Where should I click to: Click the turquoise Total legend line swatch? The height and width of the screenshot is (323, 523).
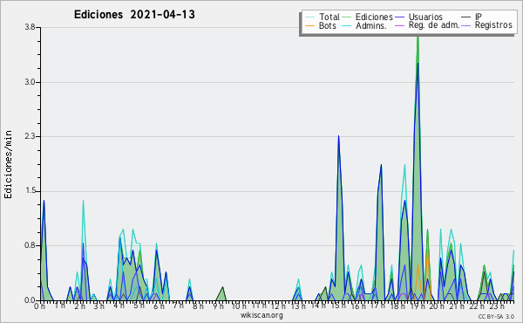tap(309, 17)
